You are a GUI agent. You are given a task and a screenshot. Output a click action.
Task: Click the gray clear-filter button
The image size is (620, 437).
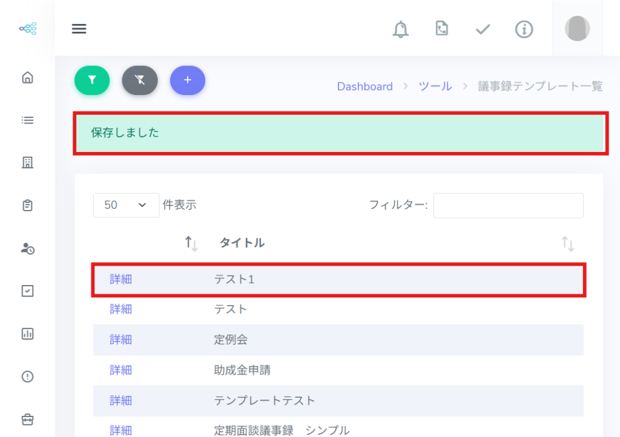(x=140, y=80)
